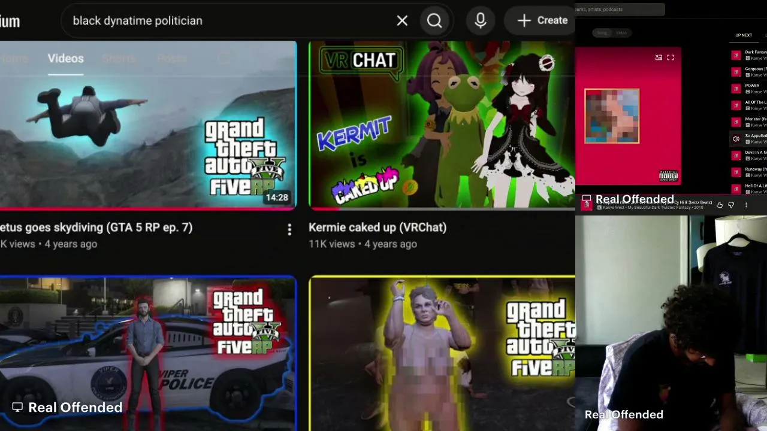Click the YouTube magnifier search button

(434, 21)
